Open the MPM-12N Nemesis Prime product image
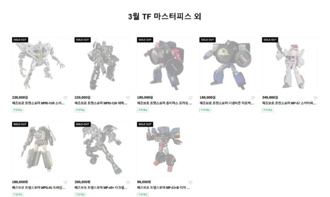 tap(102, 65)
